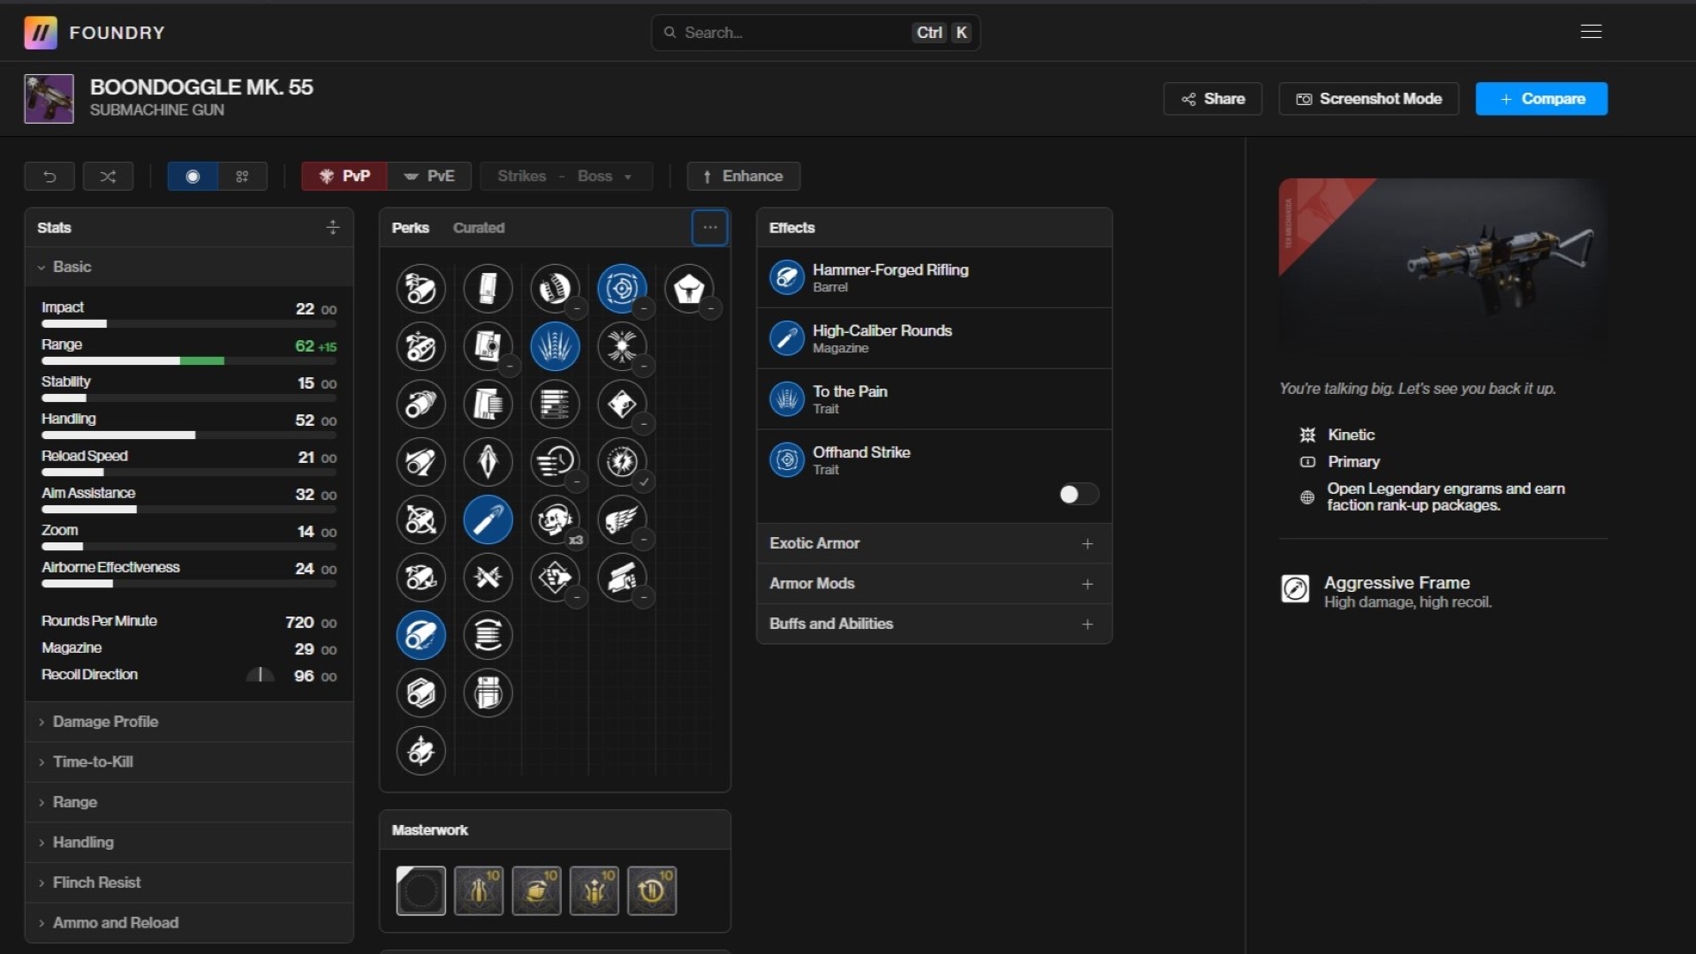1696x954 pixels.
Task: Click the Compare button
Action: (1541, 99)
